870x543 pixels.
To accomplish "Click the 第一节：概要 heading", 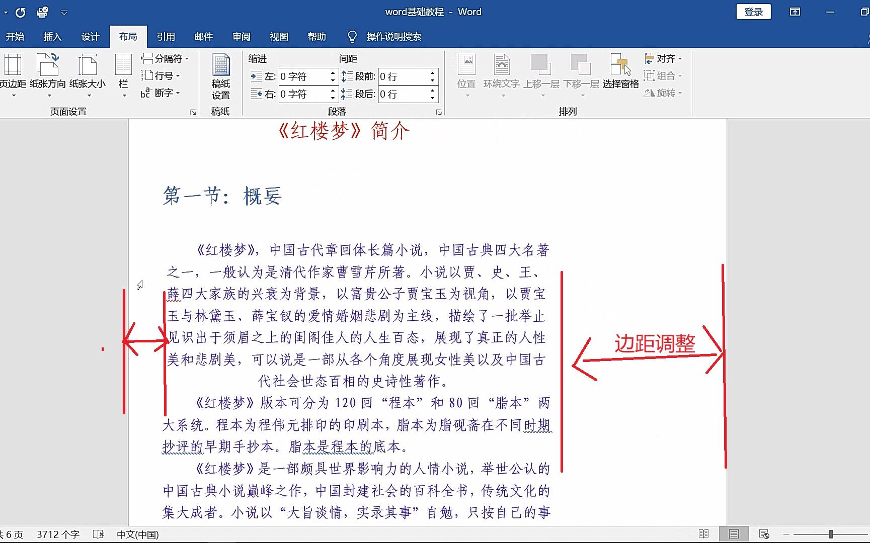I will (x=222, y=196).
